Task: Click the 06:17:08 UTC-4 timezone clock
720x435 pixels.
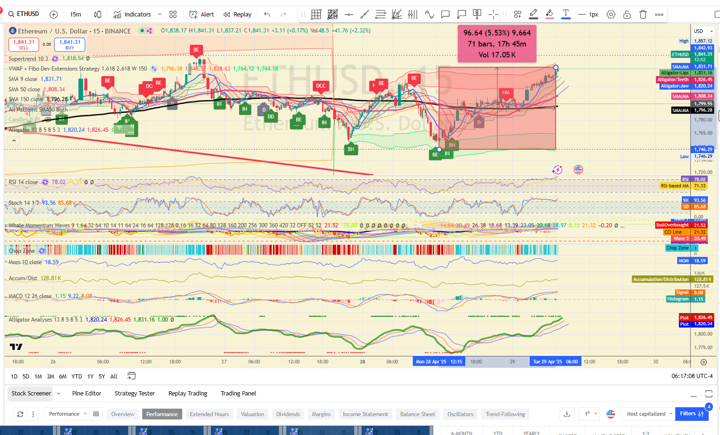Action: (692, 376)
